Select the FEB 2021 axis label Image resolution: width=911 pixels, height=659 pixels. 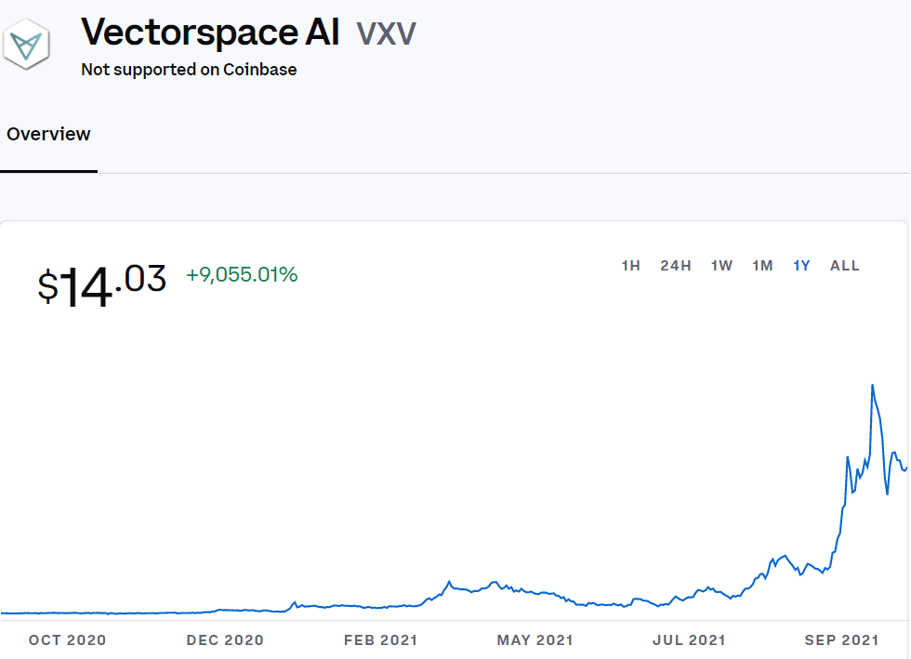tap(380, 639)
